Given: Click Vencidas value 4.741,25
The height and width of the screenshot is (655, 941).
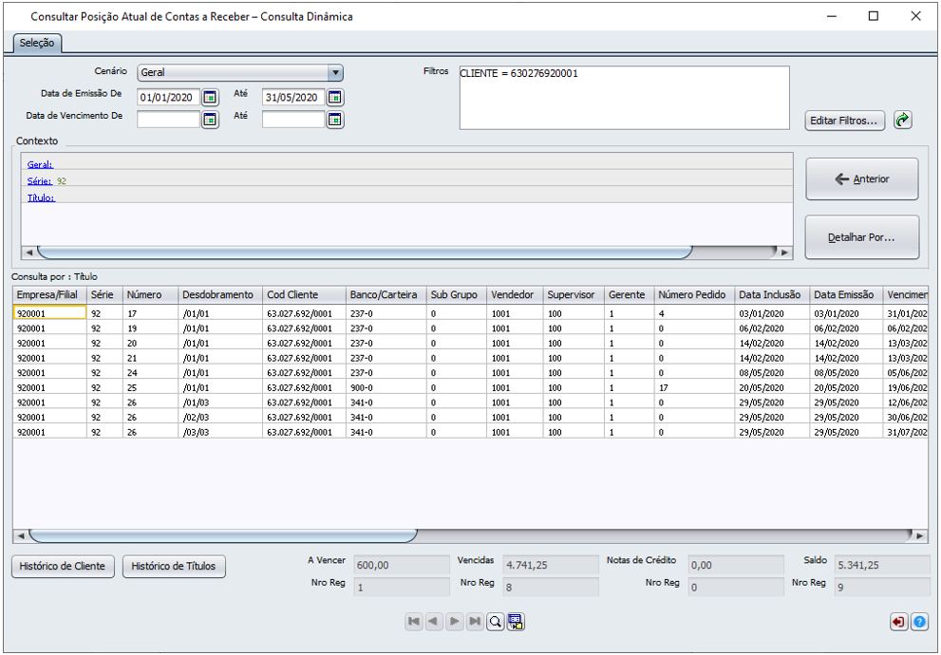Looking at the screenshot, I should click(x=551, y=565).
